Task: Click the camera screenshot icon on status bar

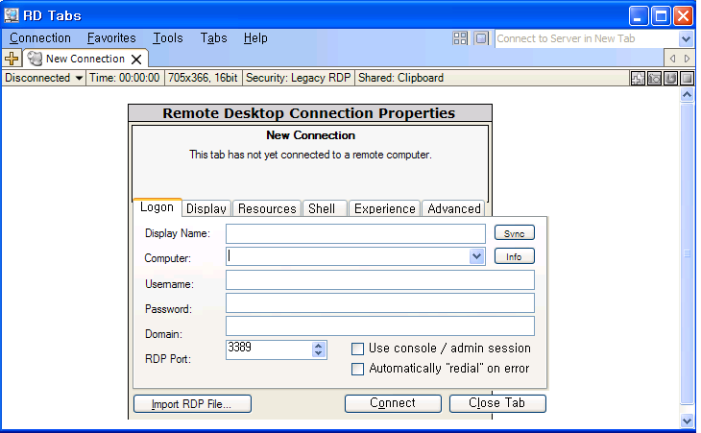Action: [655, 78]
